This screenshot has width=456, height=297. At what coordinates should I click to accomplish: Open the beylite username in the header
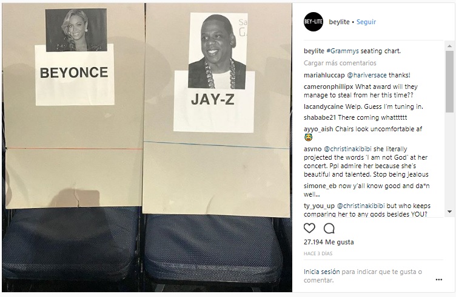pos(339,22)
